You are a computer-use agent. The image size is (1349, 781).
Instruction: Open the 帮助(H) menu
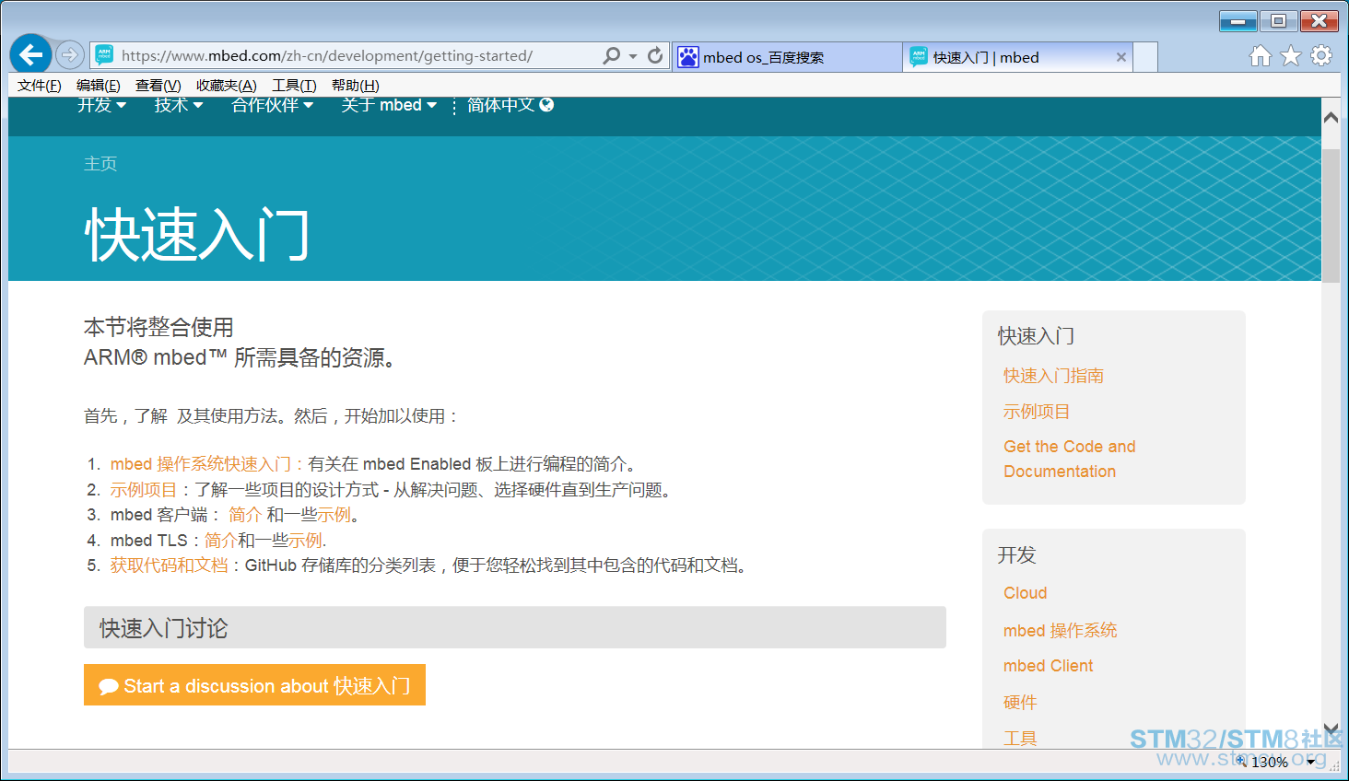[x=355, y=86]
